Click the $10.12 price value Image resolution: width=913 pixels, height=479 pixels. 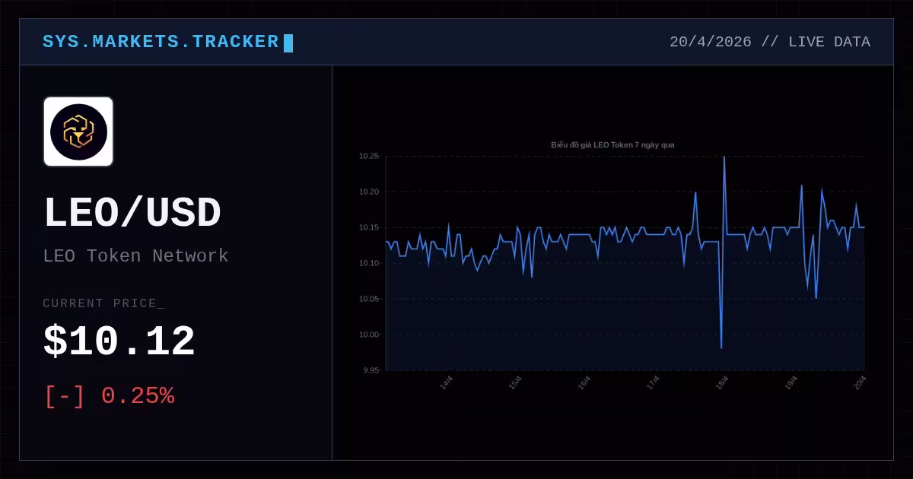pyautogui.click(x=119, y=342)
